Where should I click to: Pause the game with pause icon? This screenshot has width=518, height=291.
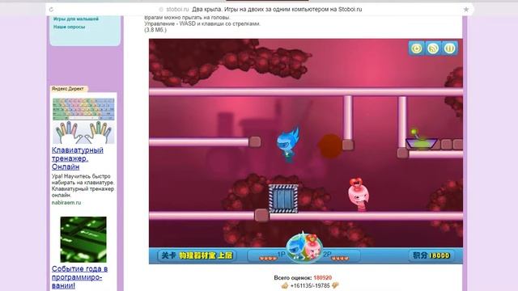click(450, 48)
